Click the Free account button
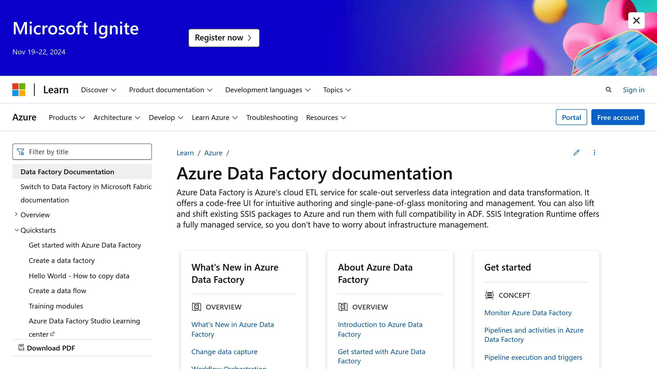The height and width of the screenshot is (369, 657). point(618,117)
